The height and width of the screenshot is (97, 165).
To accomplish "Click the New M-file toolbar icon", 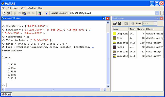I will click(x=4, y=13).
